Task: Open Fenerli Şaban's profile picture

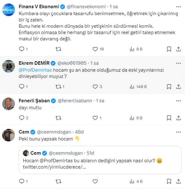Action: click(9, 104)
